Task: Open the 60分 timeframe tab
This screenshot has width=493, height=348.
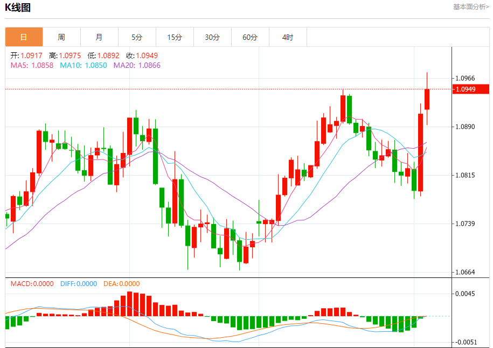Action: click(x=251, y=37)
